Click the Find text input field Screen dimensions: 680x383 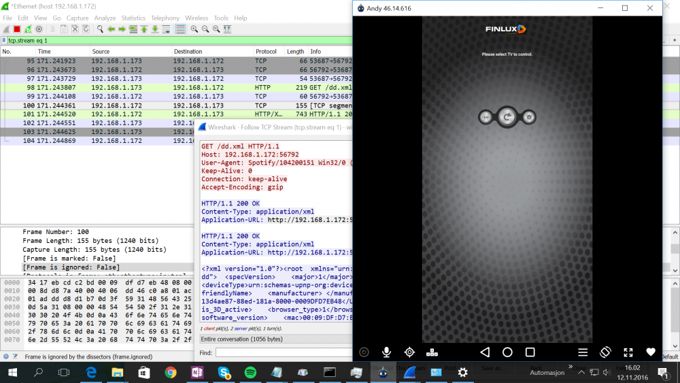pyautogui.click(x=282, y=352)
